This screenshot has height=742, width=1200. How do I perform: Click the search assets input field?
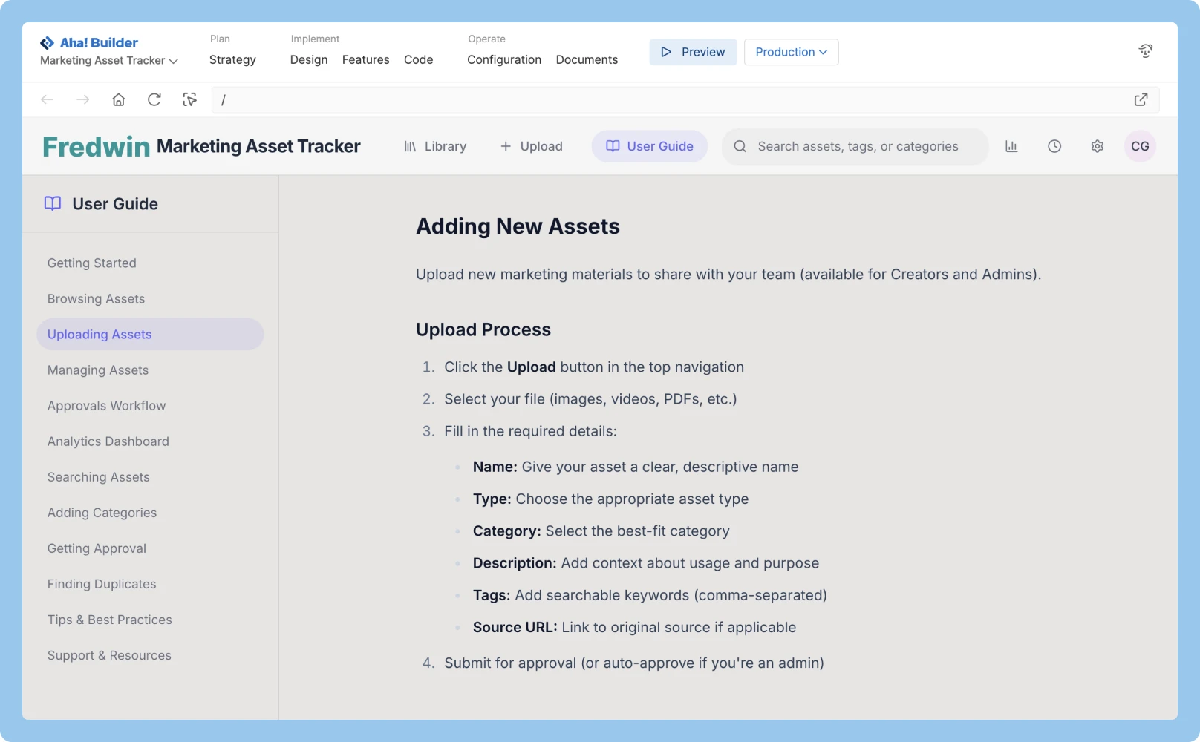coord(854,146)
